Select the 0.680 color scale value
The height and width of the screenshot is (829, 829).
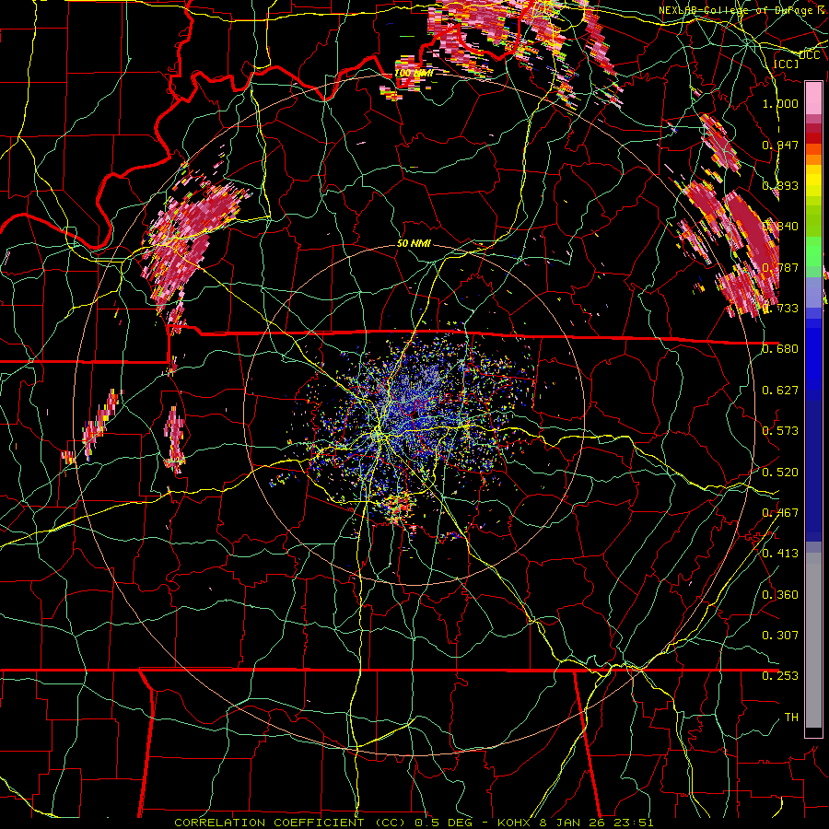tap(780, 348)
